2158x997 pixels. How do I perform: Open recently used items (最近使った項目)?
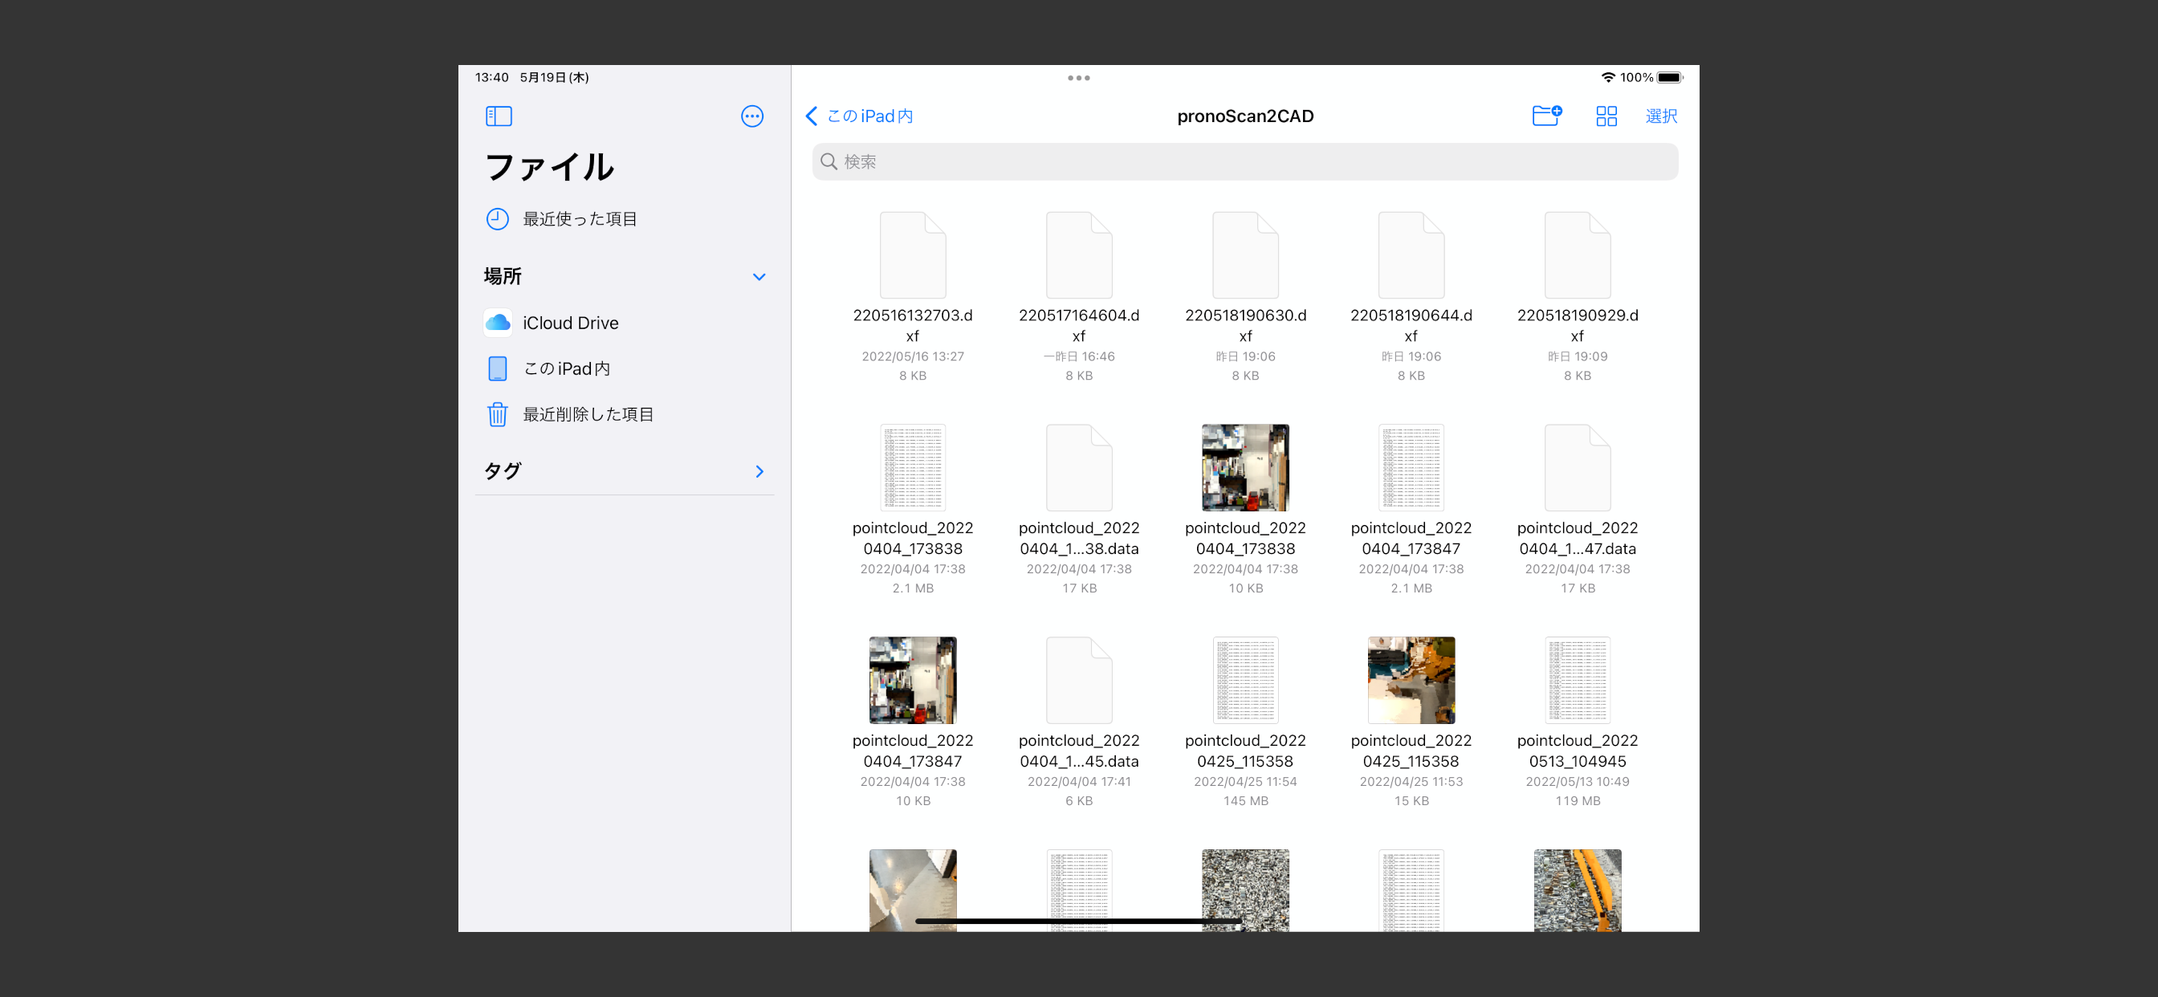[x=561, y=218]
